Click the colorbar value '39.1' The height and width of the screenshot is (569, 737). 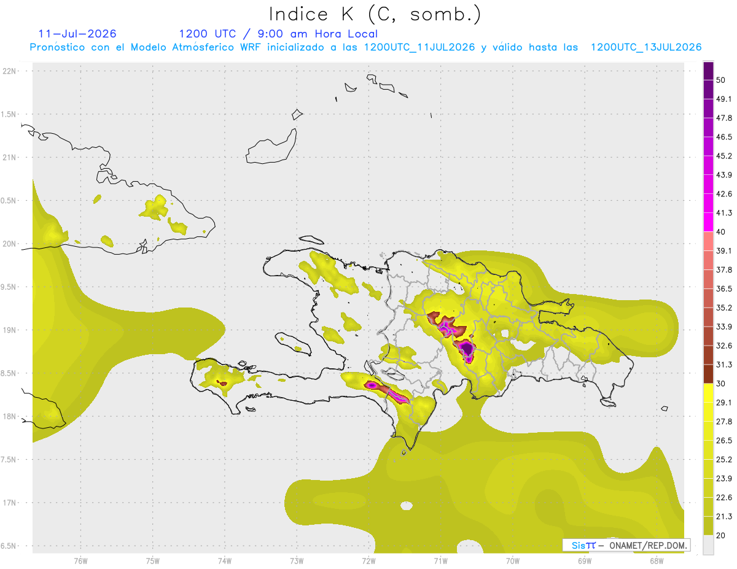pyautogui.click(x=724, y=250)
